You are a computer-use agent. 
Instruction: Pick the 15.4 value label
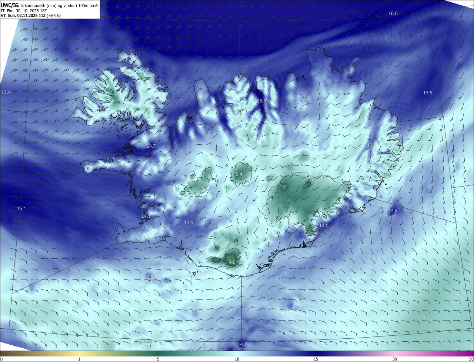tap(262, 101)
